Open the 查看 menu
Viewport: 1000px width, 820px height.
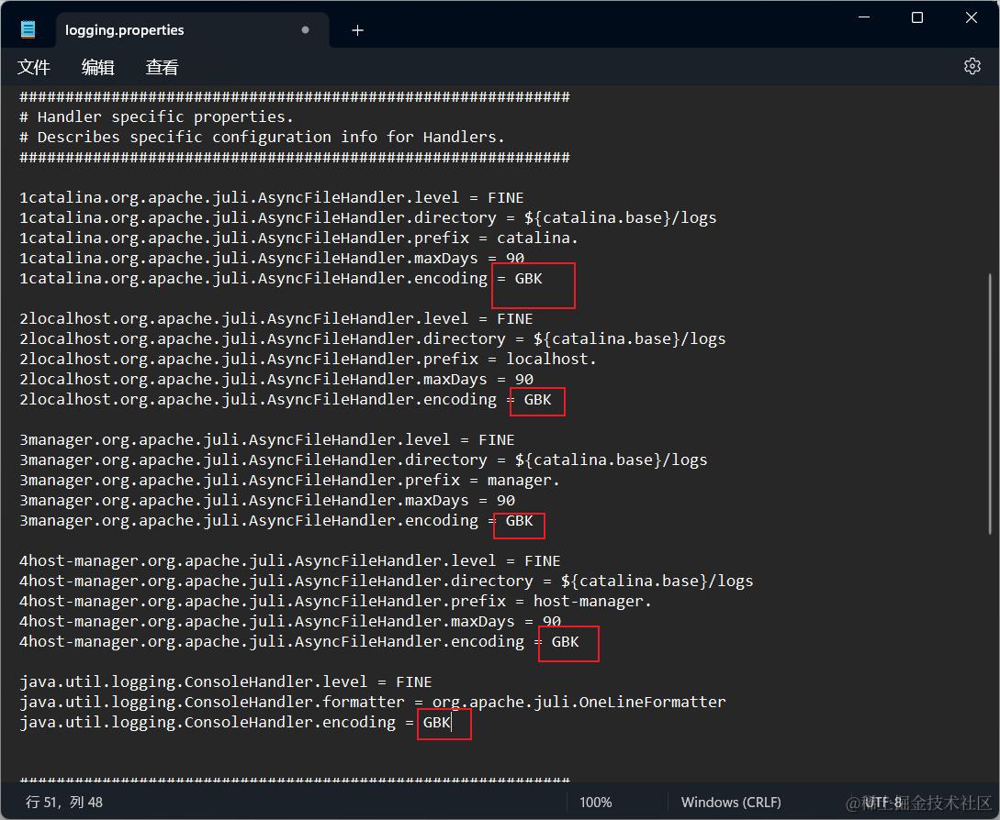click(x=162, y=67)
